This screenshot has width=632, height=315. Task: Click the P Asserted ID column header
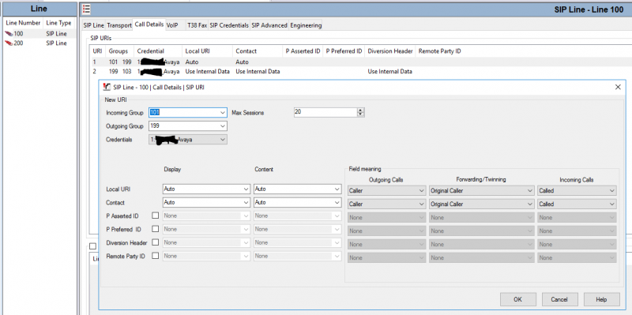click(303, 51)
